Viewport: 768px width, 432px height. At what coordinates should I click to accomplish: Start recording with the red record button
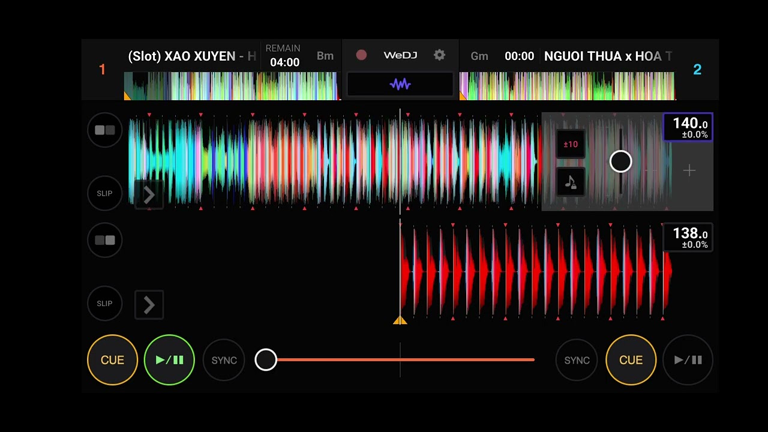click(361, 55)
